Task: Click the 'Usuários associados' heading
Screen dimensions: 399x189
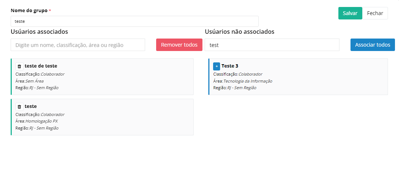Action: [x=39, y=32]
